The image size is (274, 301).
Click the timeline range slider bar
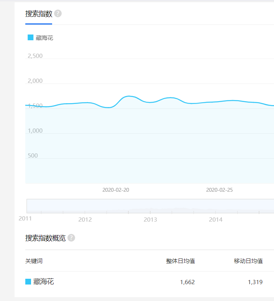tap(150, 206)
